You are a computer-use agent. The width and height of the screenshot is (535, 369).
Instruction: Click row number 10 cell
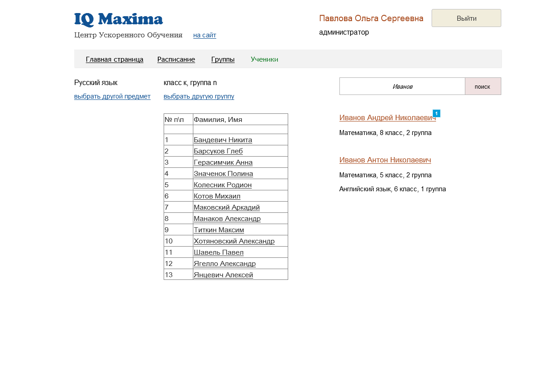click(x=178, y=241)
